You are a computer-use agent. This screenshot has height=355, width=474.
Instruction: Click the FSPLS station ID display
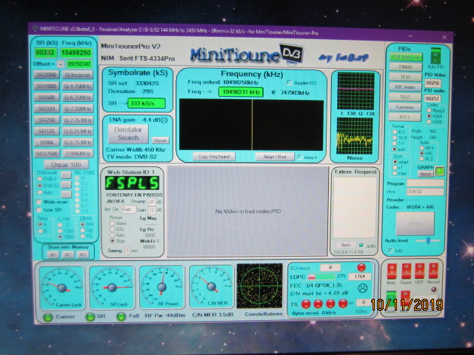coord(132,183)
